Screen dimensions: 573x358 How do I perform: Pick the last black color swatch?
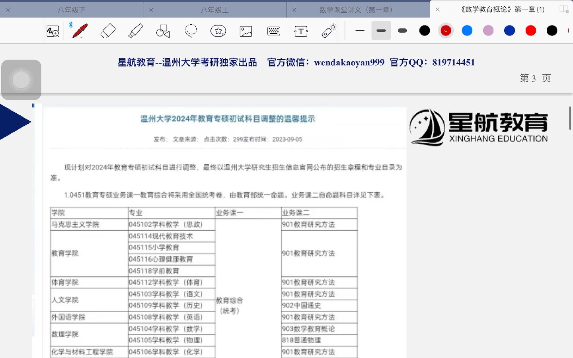point(552,31)
